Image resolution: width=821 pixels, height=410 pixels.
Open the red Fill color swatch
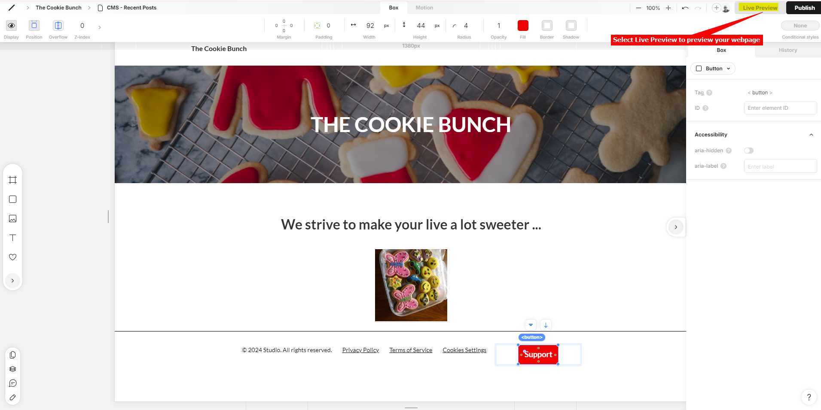point(523,26)
